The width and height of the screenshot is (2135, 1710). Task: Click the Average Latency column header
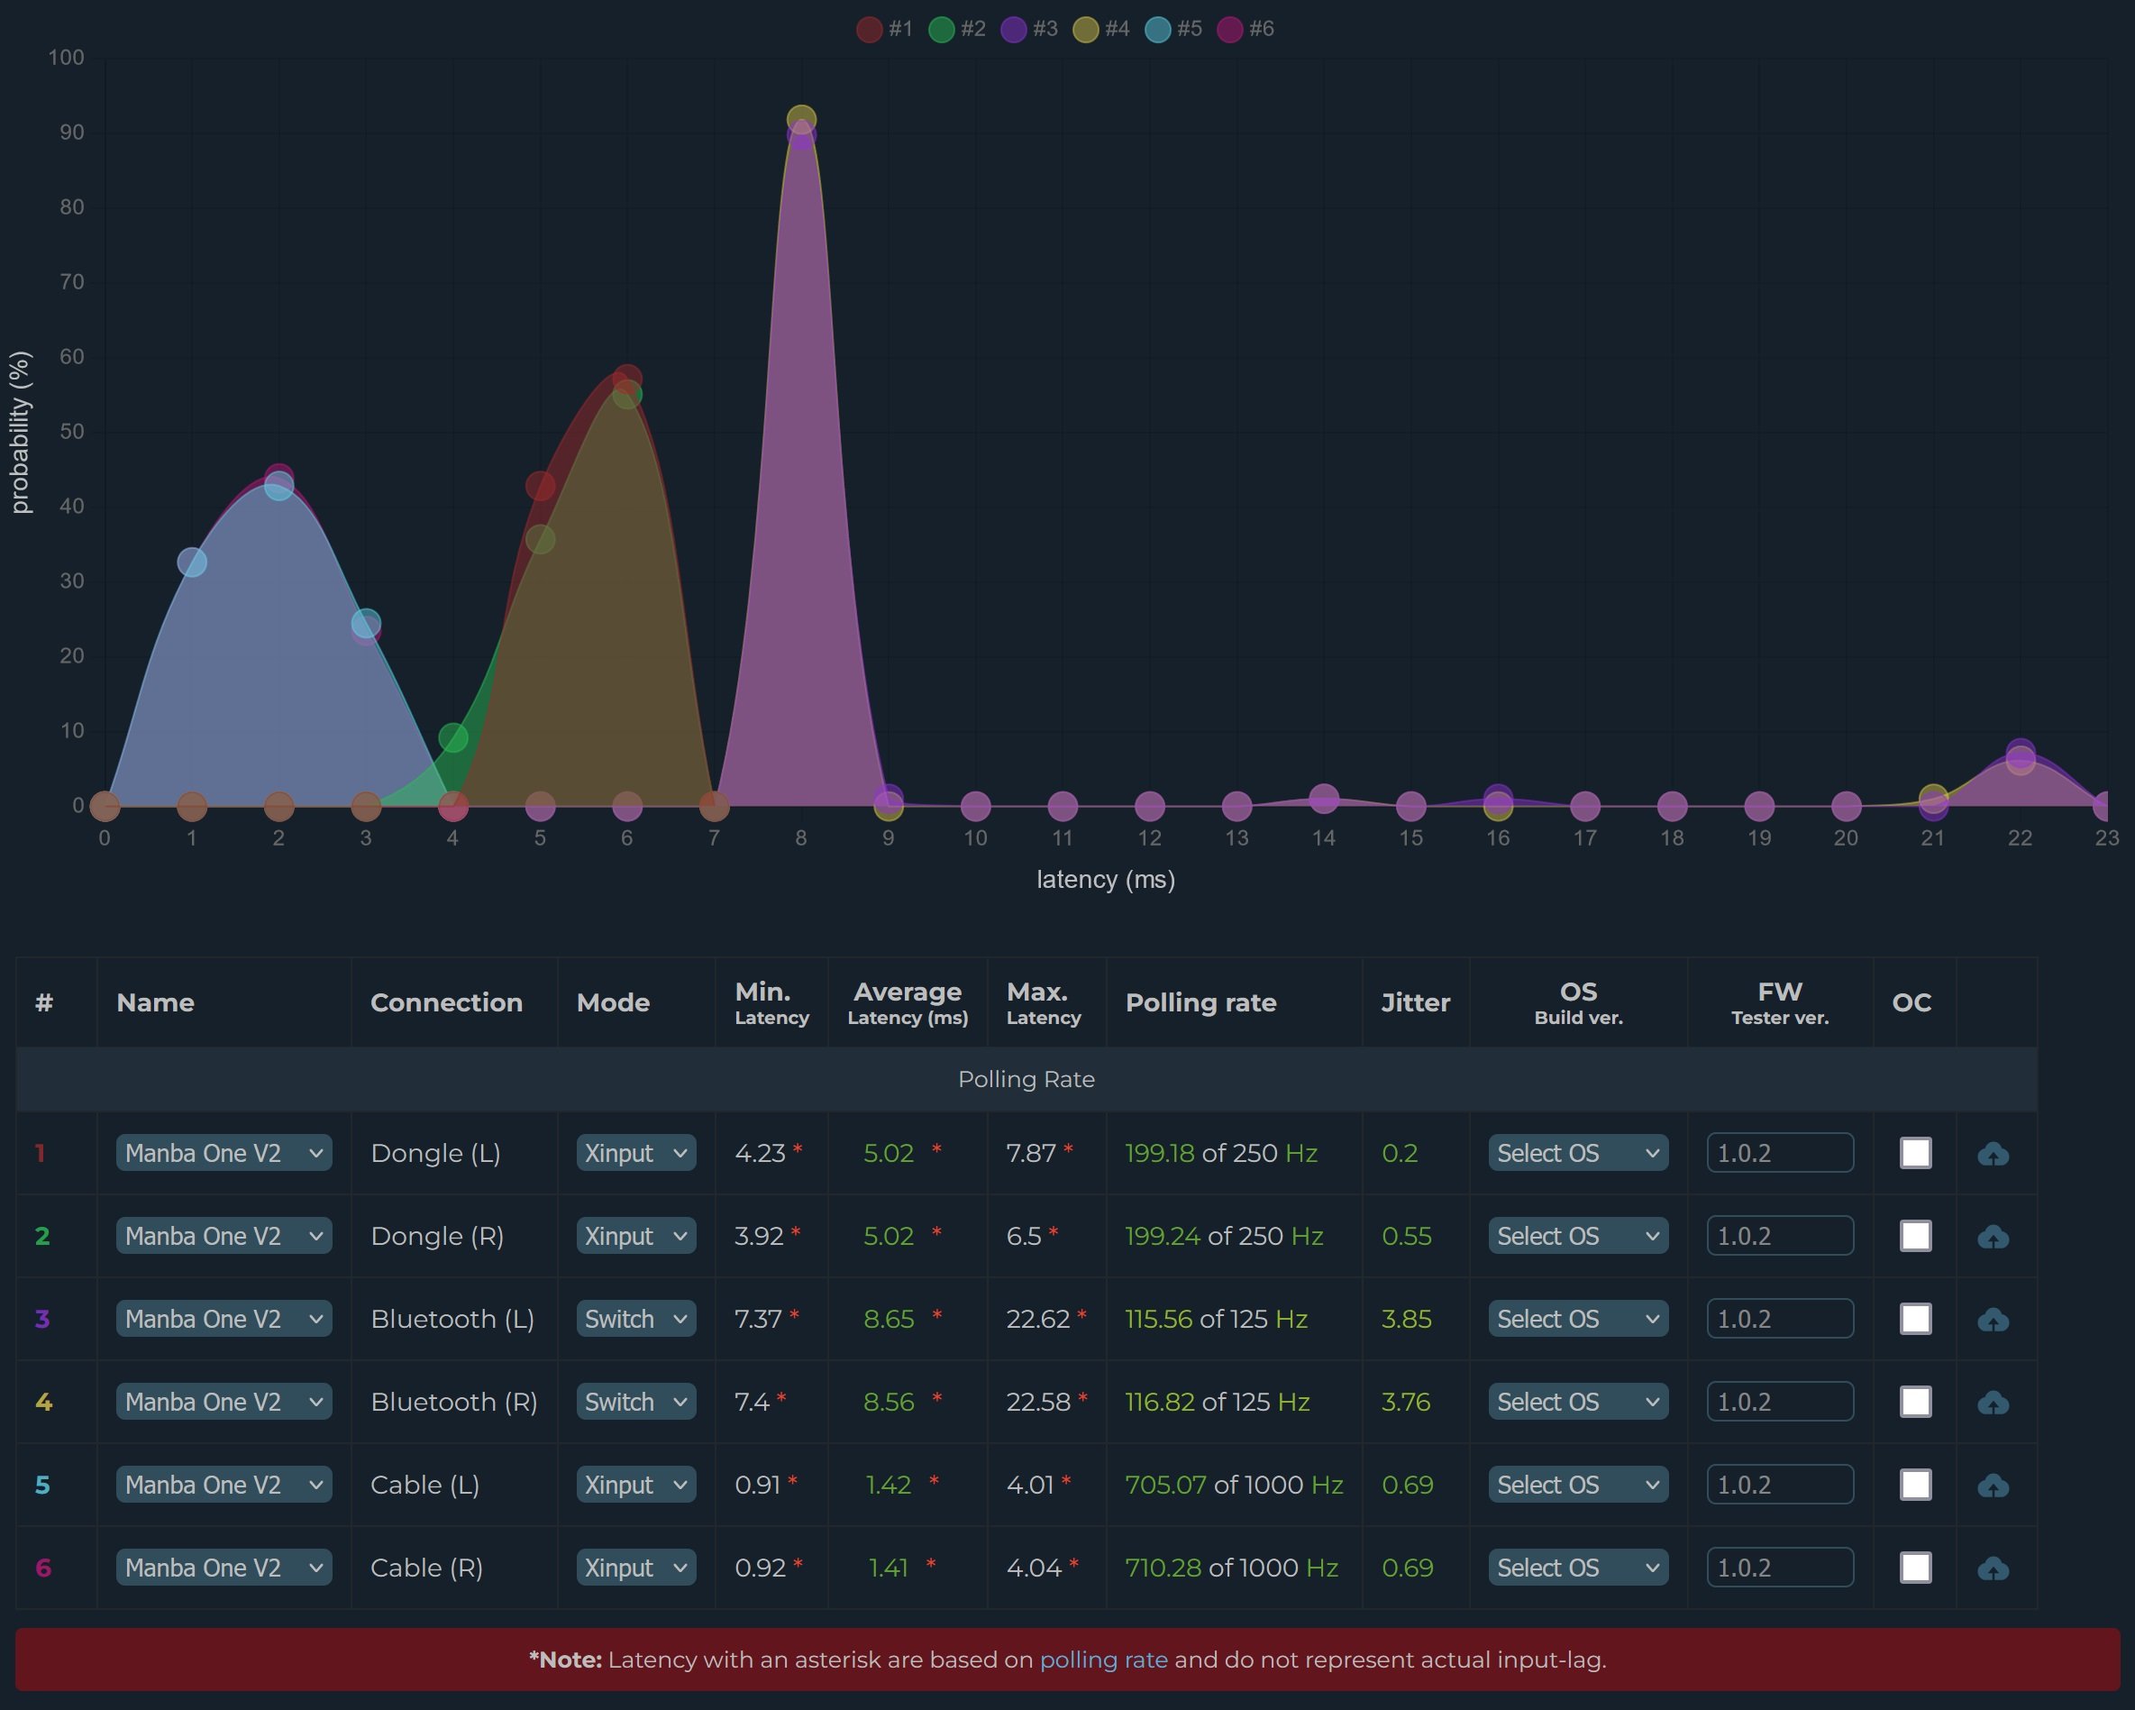pyautogui.click(x=907, y=1002)
